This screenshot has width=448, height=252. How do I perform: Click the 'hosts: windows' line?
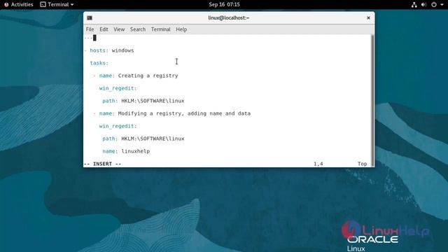click(x=109, y=50)
